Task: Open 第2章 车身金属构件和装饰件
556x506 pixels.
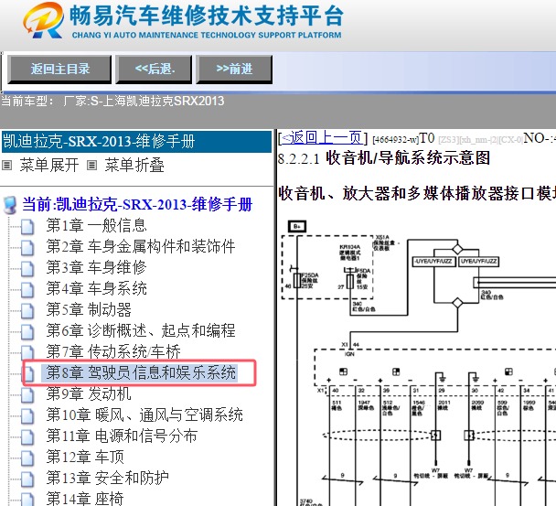Action: coord(141,247)
